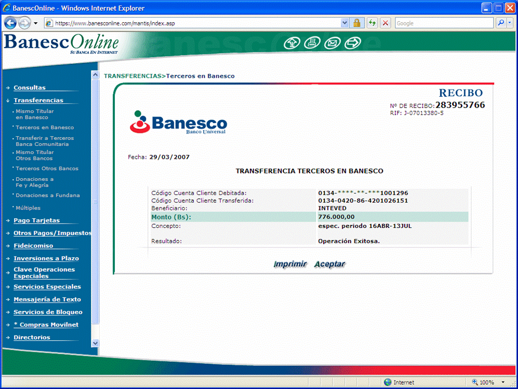Image resolution: width=518 pixels, height=389 pixels.
Task: Click sidebar scrollbar down arrow
Action: tap(95, 343)
